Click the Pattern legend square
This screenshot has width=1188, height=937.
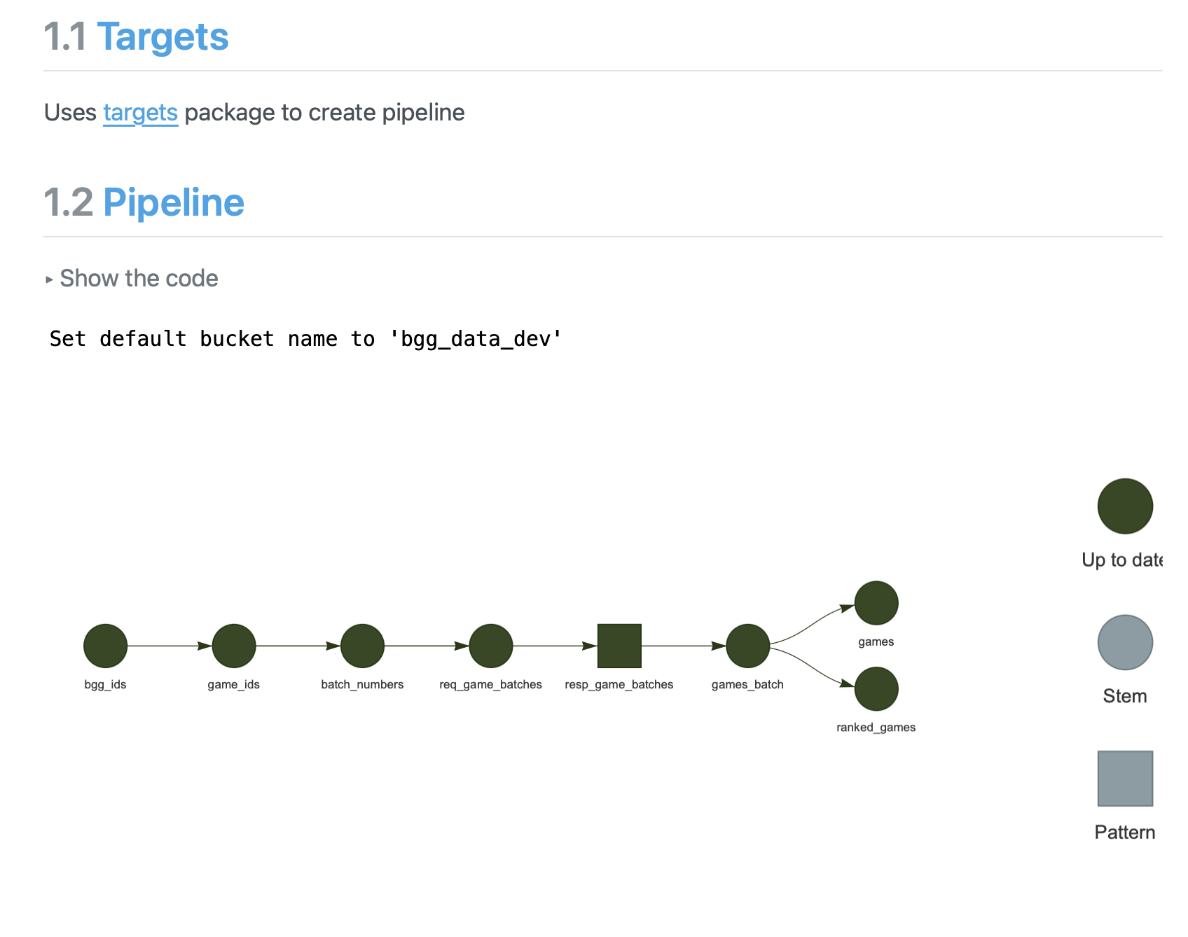1125,779
